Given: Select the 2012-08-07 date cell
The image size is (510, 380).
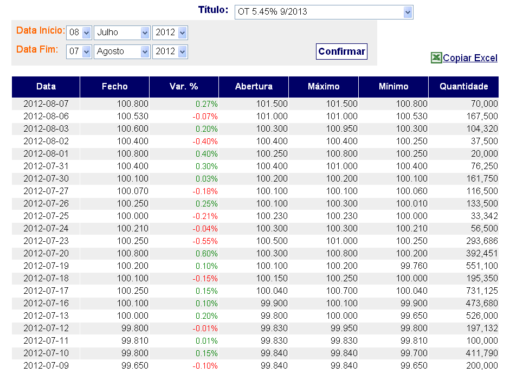Looking at the screenshot, I should coord(46,104).
